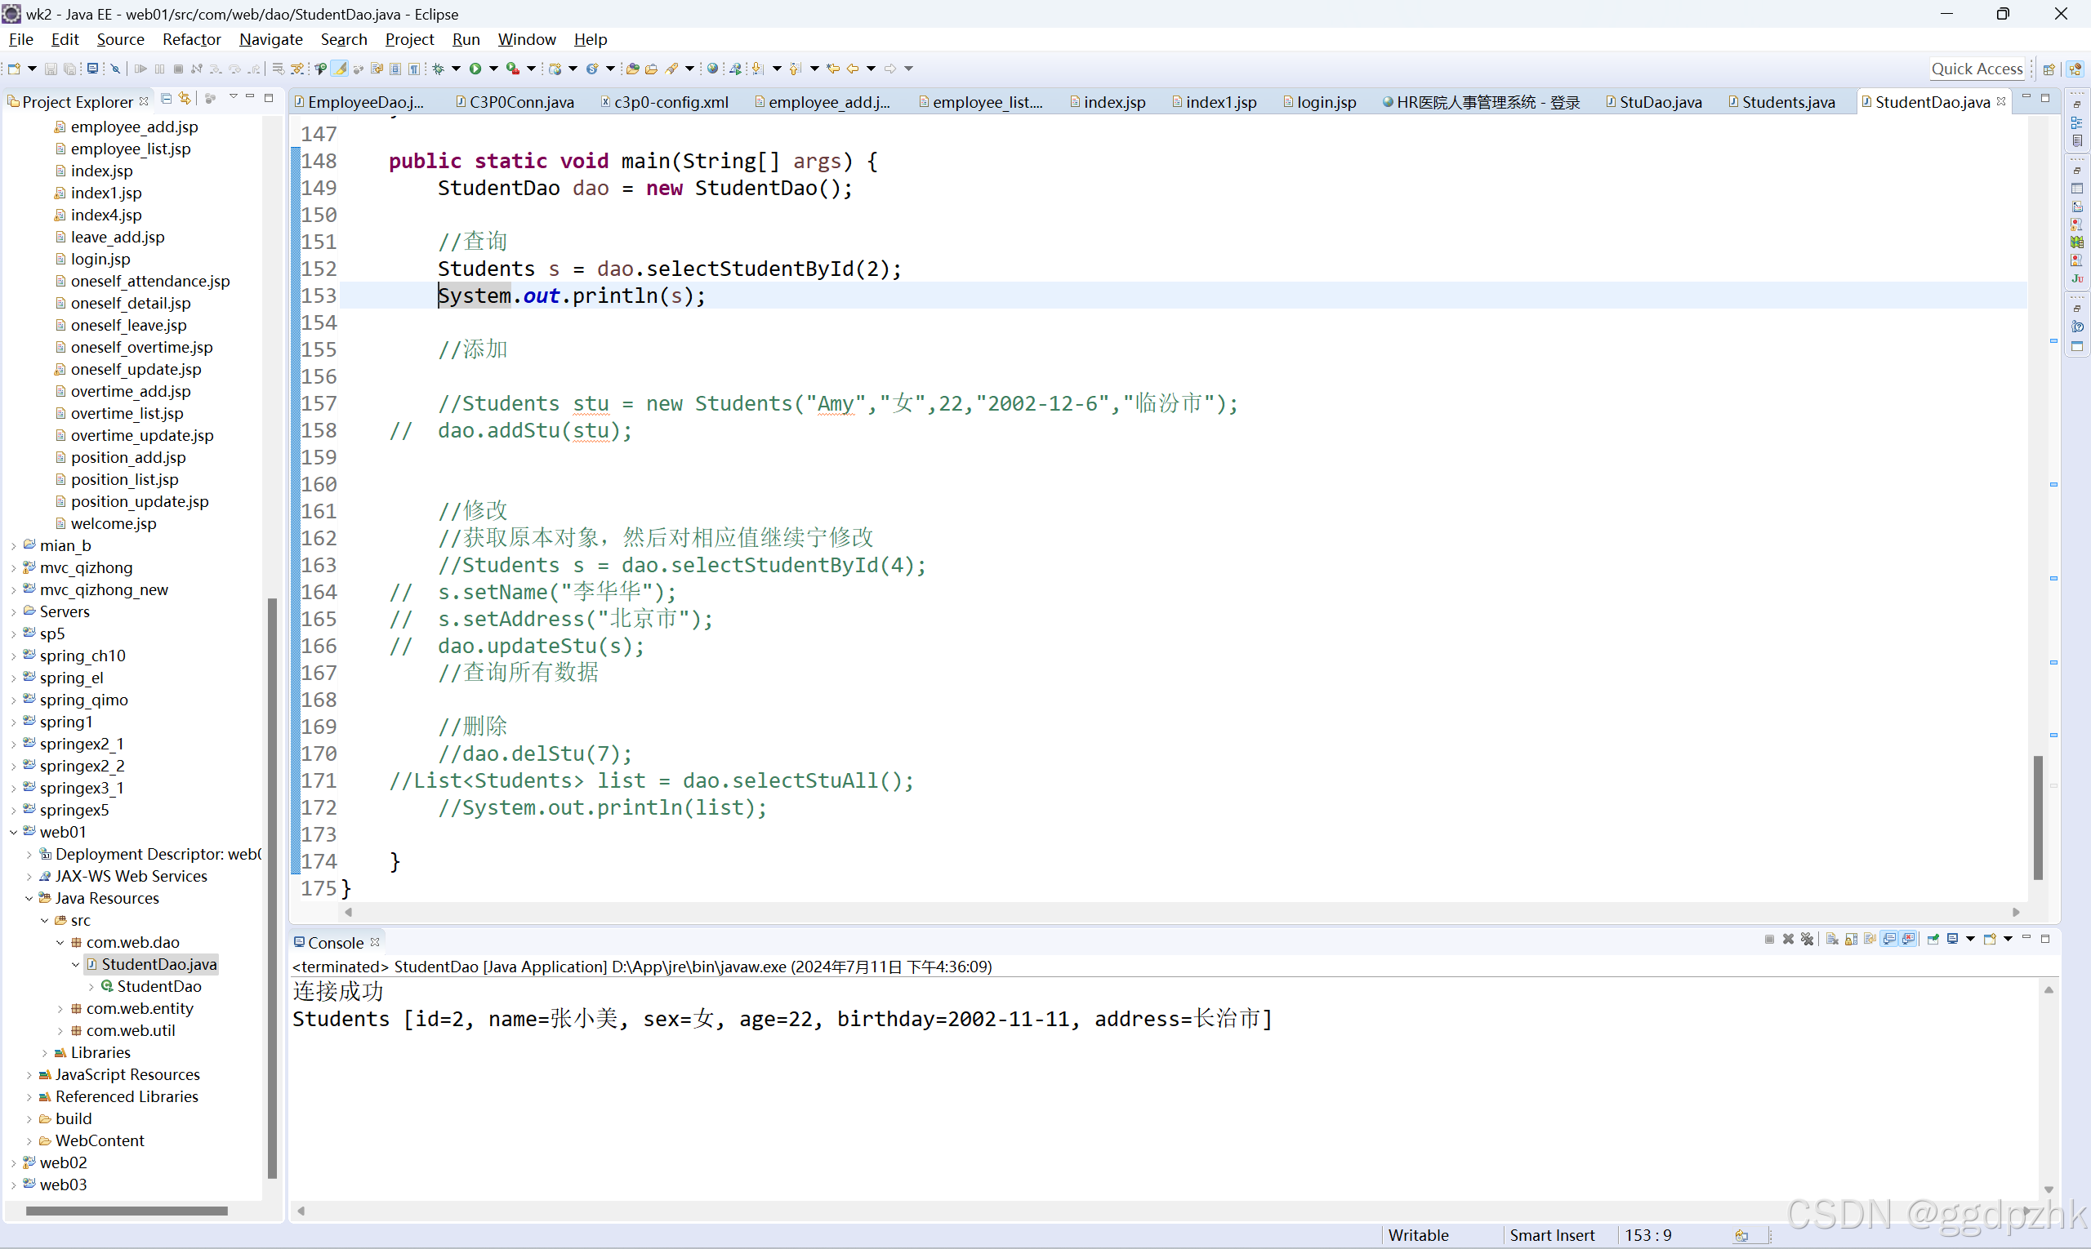Click the Back navigation arrow icon
Image resolution: width=2091 pixels, height=1249 pixels.
pyautogui.click(x=852, y=69)
